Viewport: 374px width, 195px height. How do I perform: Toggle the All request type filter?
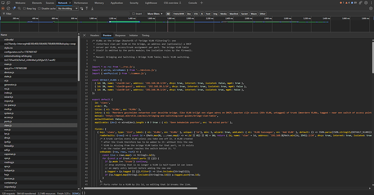coord(168,14)
